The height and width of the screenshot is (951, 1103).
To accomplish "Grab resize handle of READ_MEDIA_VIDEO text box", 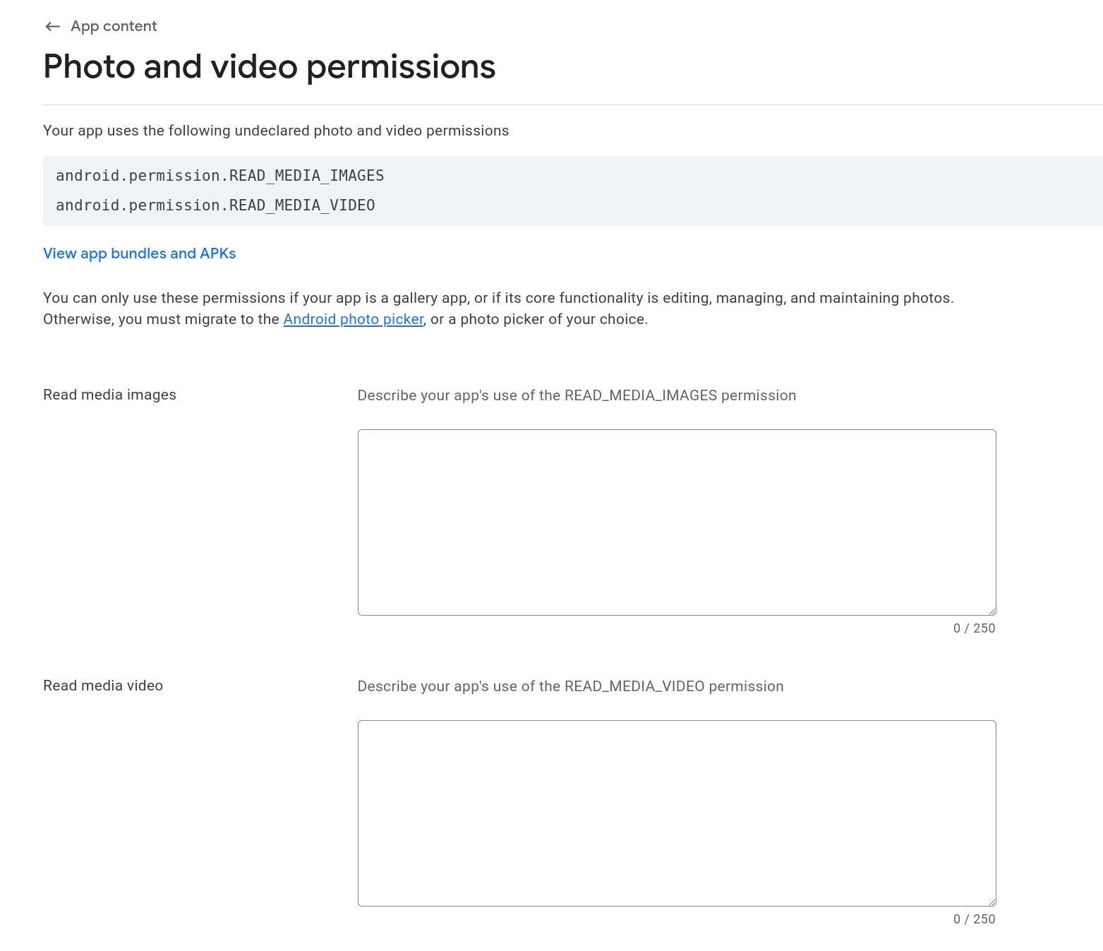I will point(992,902).
